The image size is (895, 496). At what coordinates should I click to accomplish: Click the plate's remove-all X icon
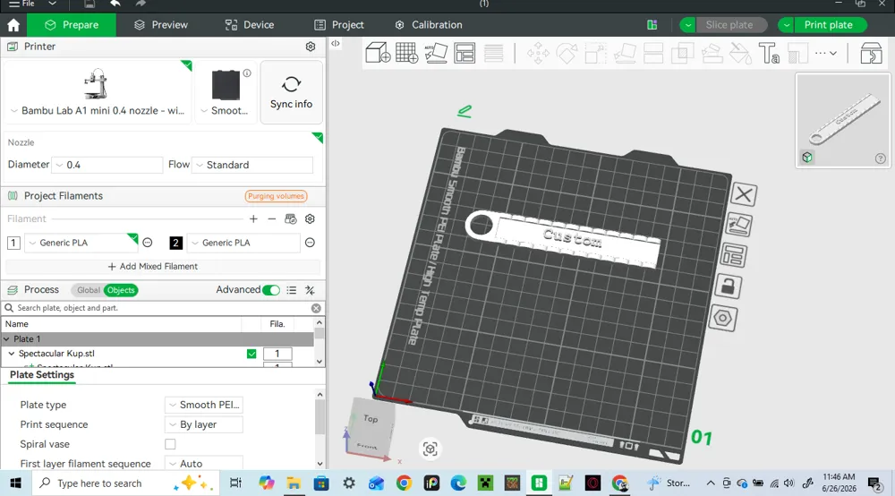(744, 194)
